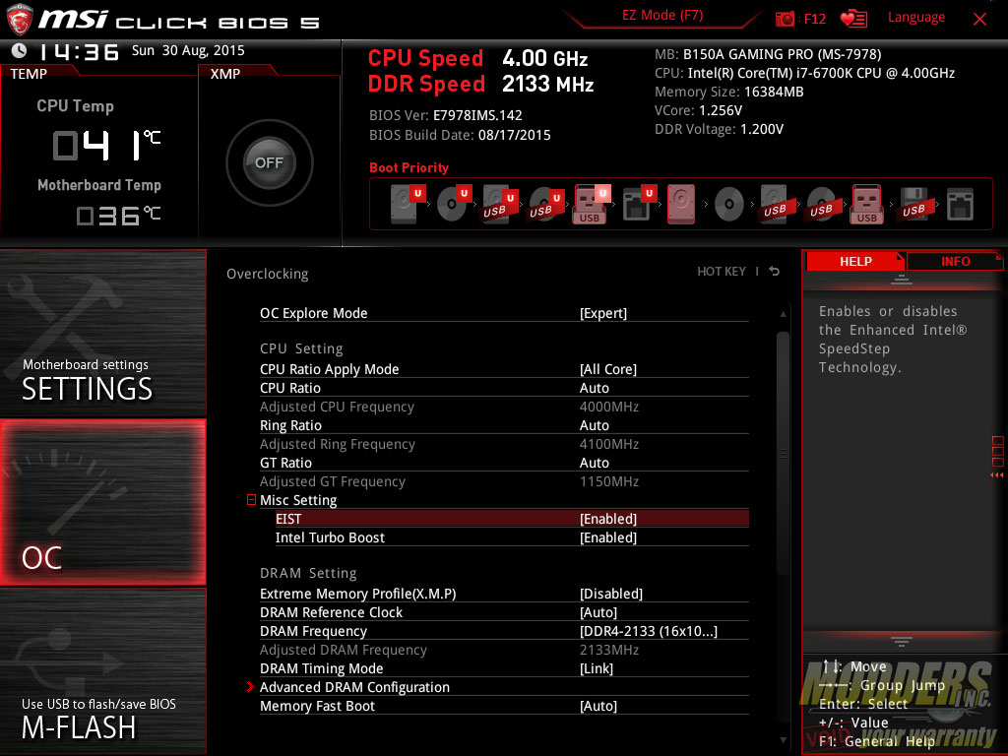Select the last legacy network boot icon
The height and width of the screenshot is (756, 1008).
[960, 205]
